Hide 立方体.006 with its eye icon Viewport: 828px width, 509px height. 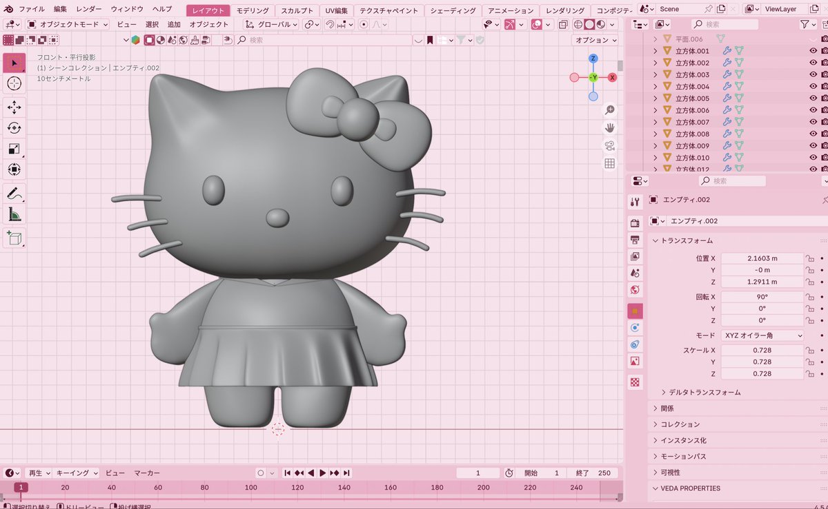[x=813, y=110]
